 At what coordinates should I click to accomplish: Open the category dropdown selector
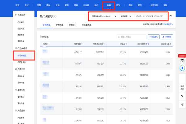(x=104, y=16)
